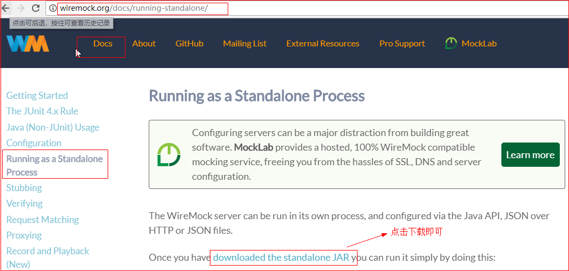Click the WireMock WM logo

pyautogui.click(x=28, y=44)
